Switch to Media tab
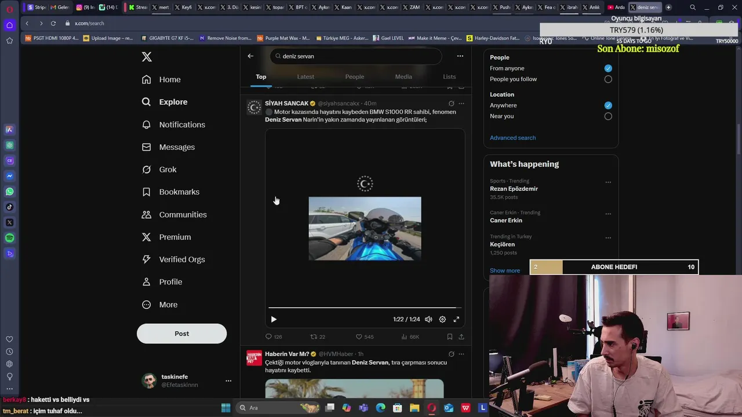 (403, 76)
